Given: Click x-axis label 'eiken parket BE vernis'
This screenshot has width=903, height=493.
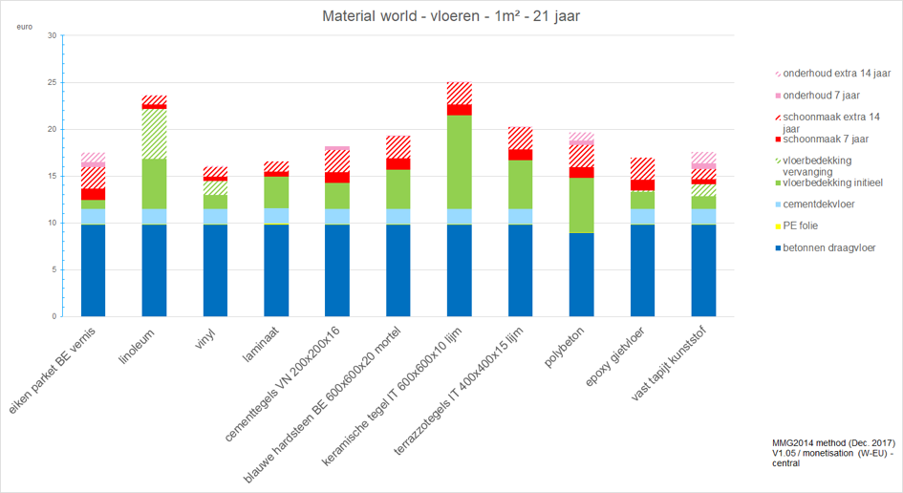Looking at the screenshot, I should click(53, 371).
